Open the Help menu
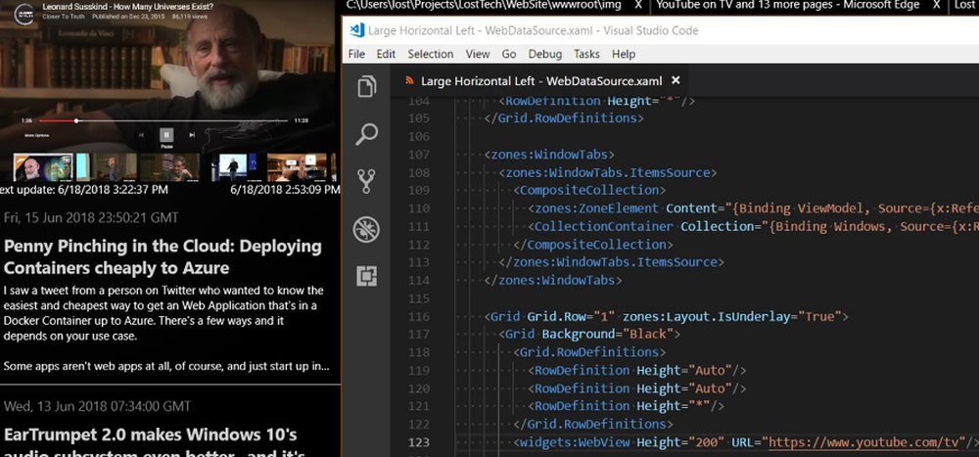Image resolution: width=979 pixels, height=457 pixels. click(x=623, y=54)
